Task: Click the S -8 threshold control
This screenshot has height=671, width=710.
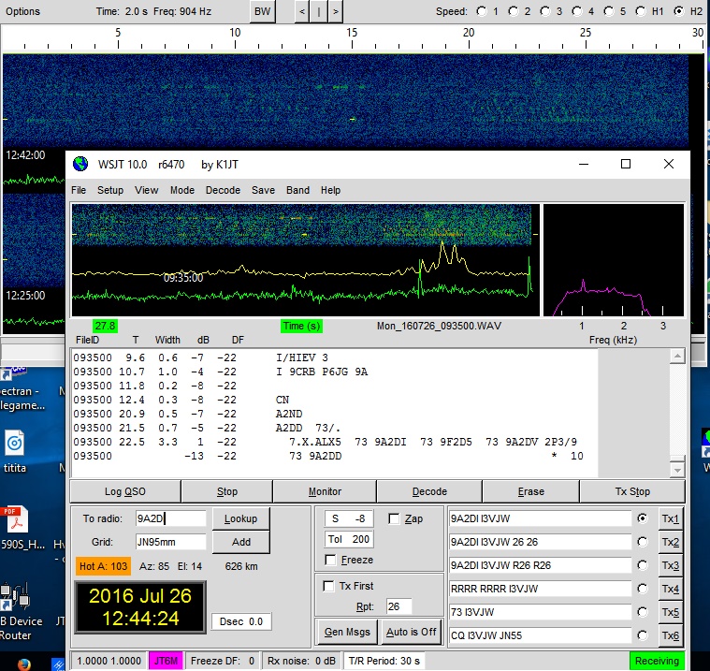Action: [x=349, y=518]
